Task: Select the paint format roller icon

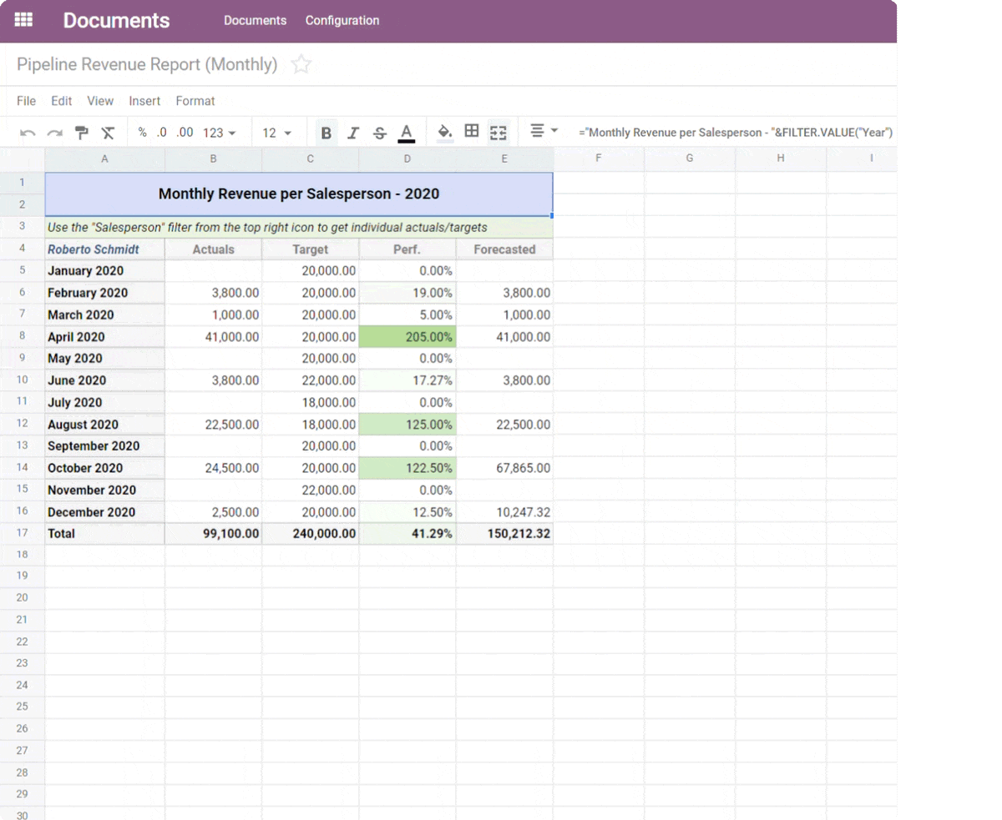Action: (82, 133)
